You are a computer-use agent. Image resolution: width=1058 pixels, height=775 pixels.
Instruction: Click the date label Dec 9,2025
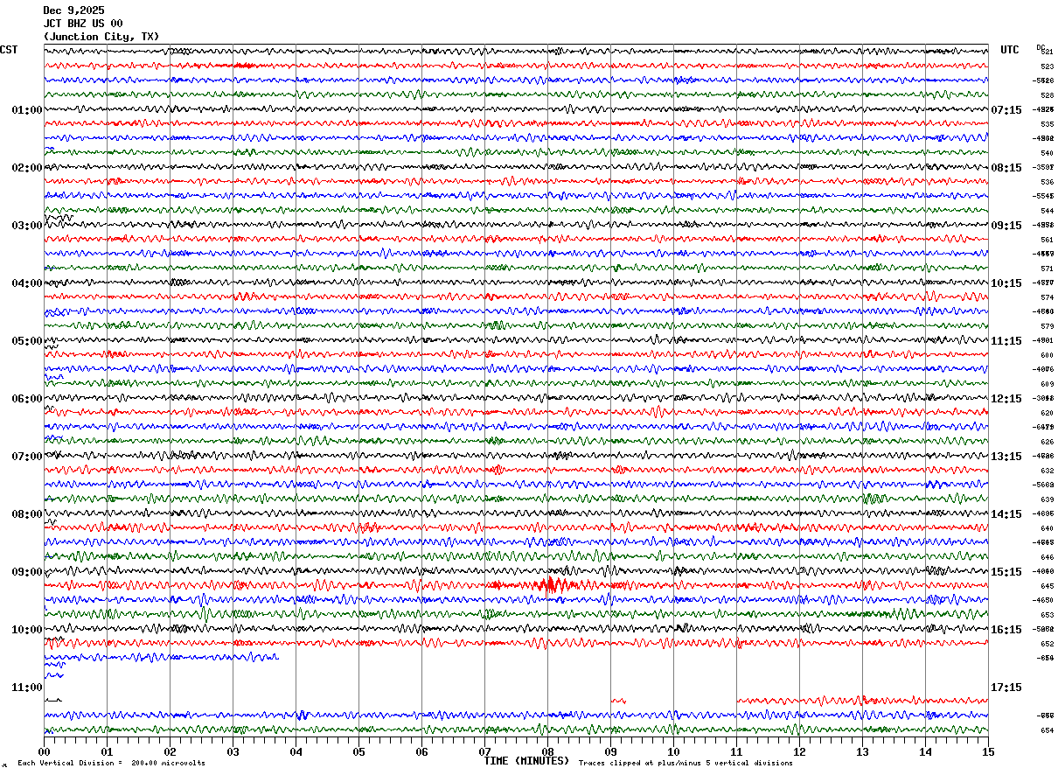coord(73,10)
